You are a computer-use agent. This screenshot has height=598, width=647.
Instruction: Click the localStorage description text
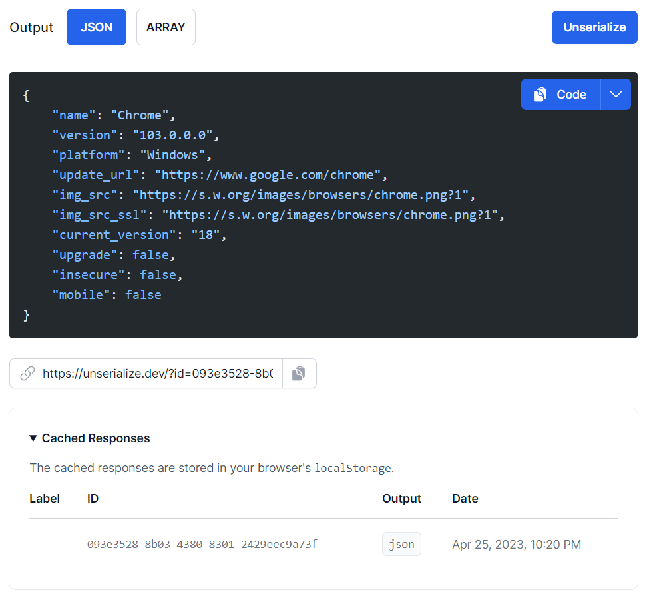click(x=212, y=468)
